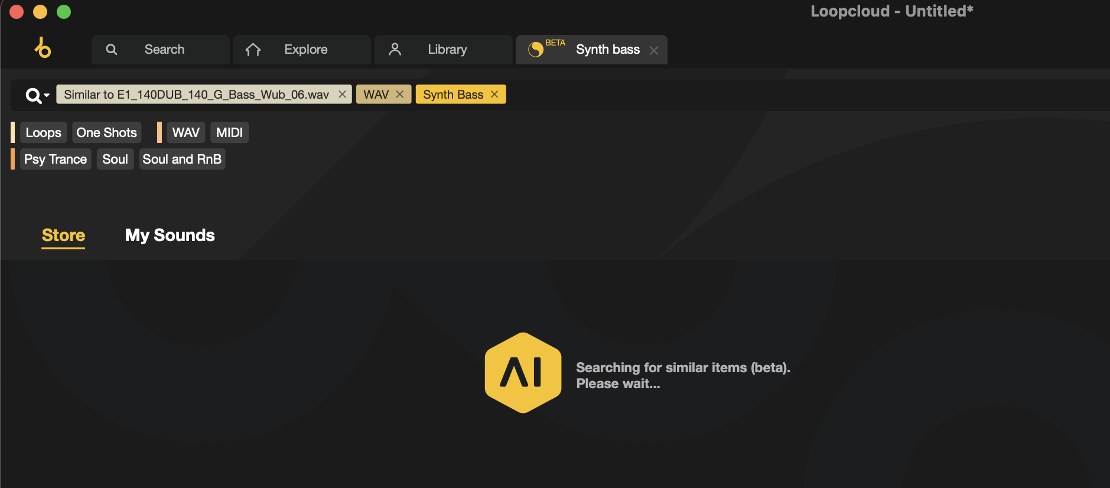Click the magnifier icon in Search tab
1110x488 pixels.
[x=112, y=50]
